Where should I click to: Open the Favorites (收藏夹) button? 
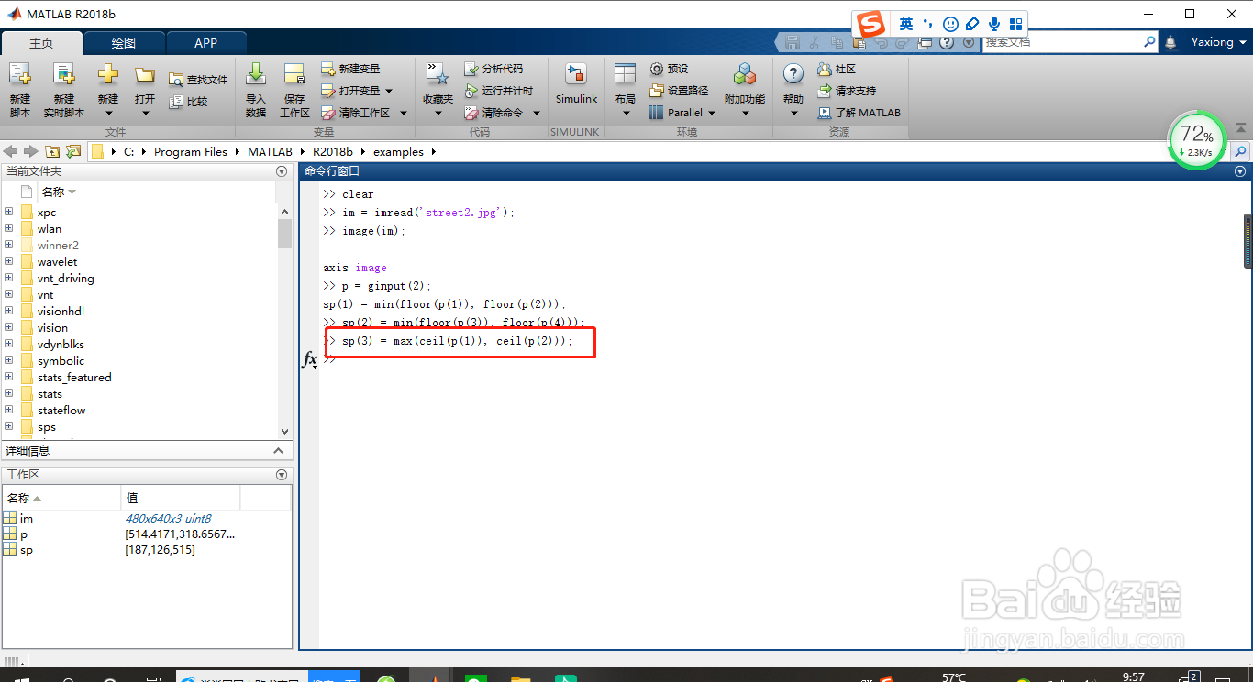pyautogui.click(x=438, y=89)
